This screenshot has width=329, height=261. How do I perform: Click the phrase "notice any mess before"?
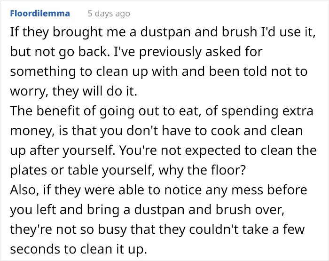[235, 190]
